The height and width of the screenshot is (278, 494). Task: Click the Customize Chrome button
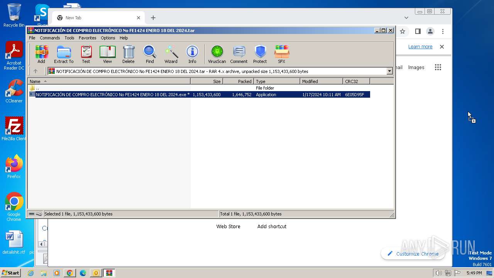coord(413,254)
